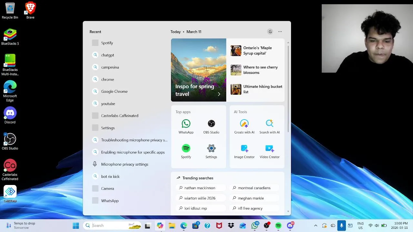413x232 pixels.
Task: Select recent search youtube
Action: pyautogui.click(x=129, y=104)
